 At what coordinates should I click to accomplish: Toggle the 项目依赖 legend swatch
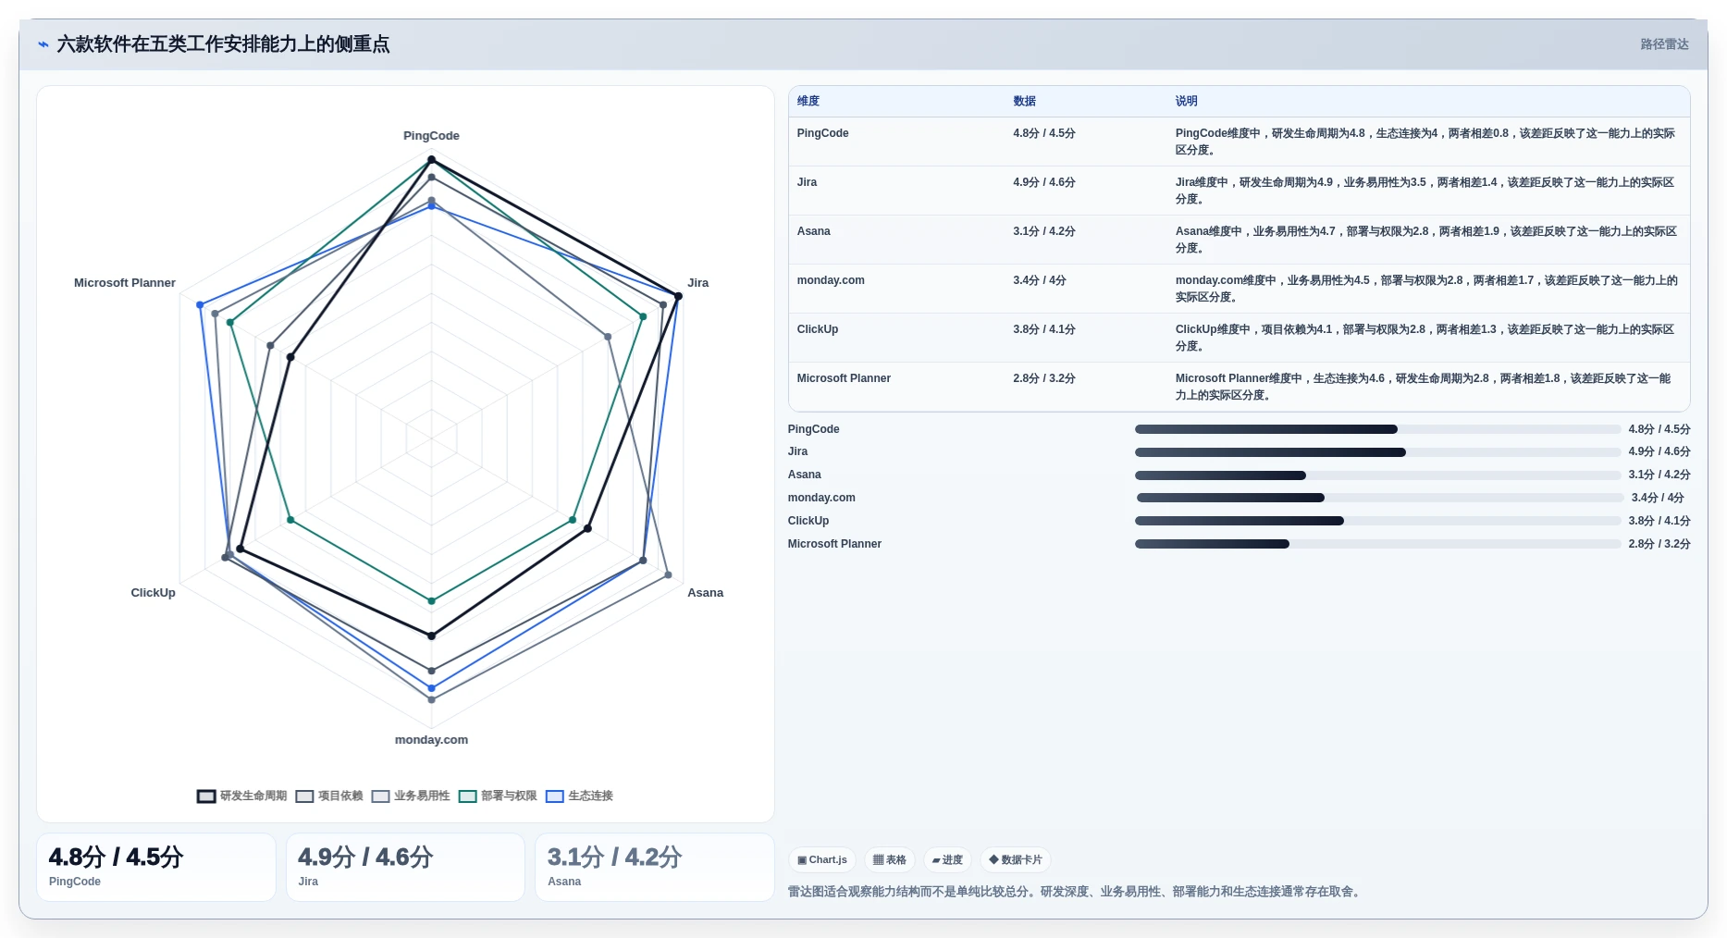pyautogui.click(x=304, y=796)
